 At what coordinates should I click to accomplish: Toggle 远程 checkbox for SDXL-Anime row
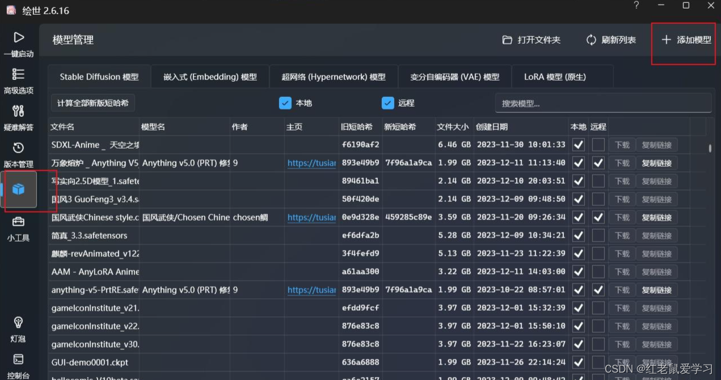pos(598,145)
